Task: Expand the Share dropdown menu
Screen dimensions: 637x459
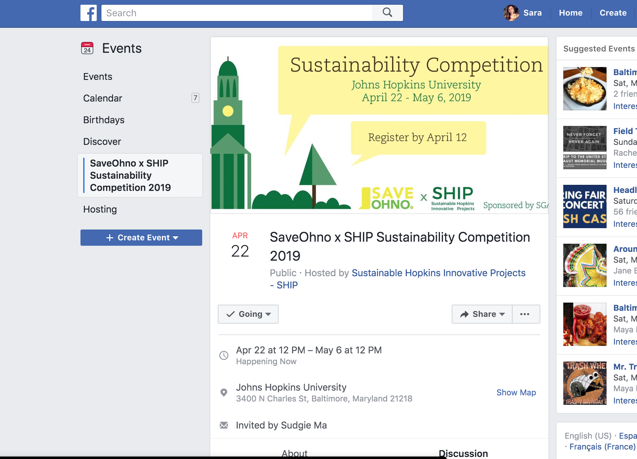Action: pyautogui.click(x=482, y=314)
